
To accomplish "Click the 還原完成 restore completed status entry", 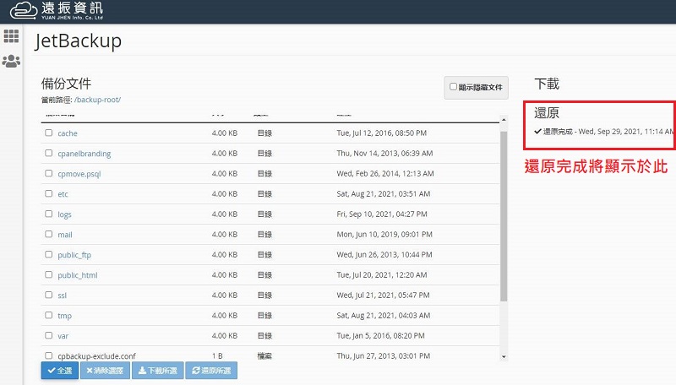I will coord(603,132).
